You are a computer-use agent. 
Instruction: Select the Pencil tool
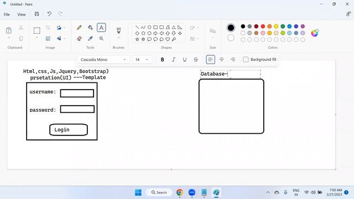(x=79, y=28)
